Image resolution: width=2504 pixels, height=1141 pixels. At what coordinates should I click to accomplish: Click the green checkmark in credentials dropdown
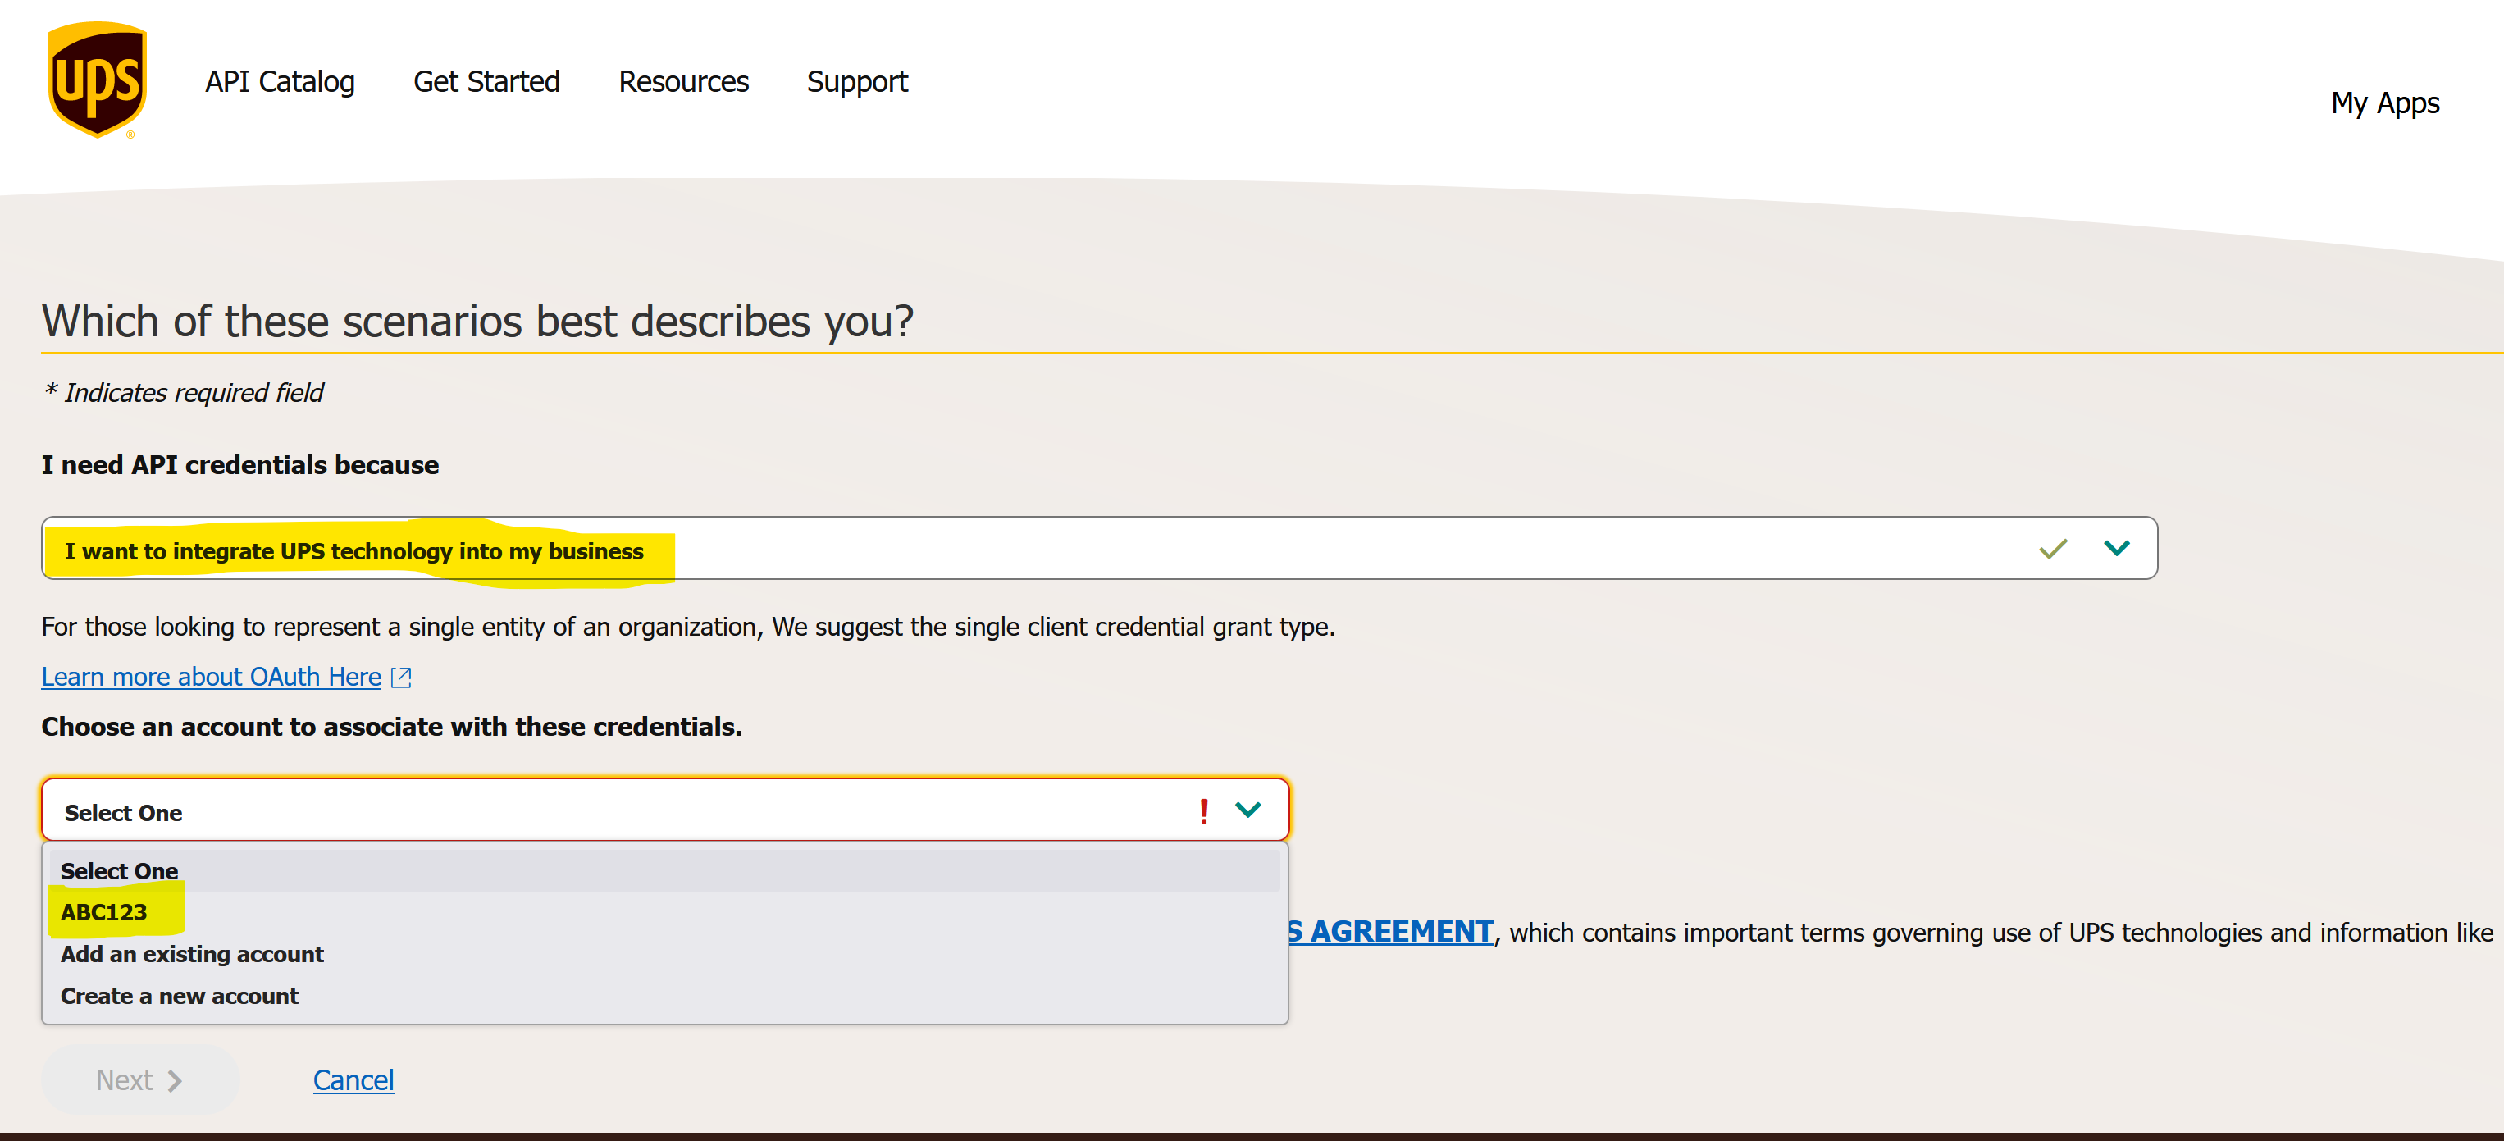(2052, 549)
